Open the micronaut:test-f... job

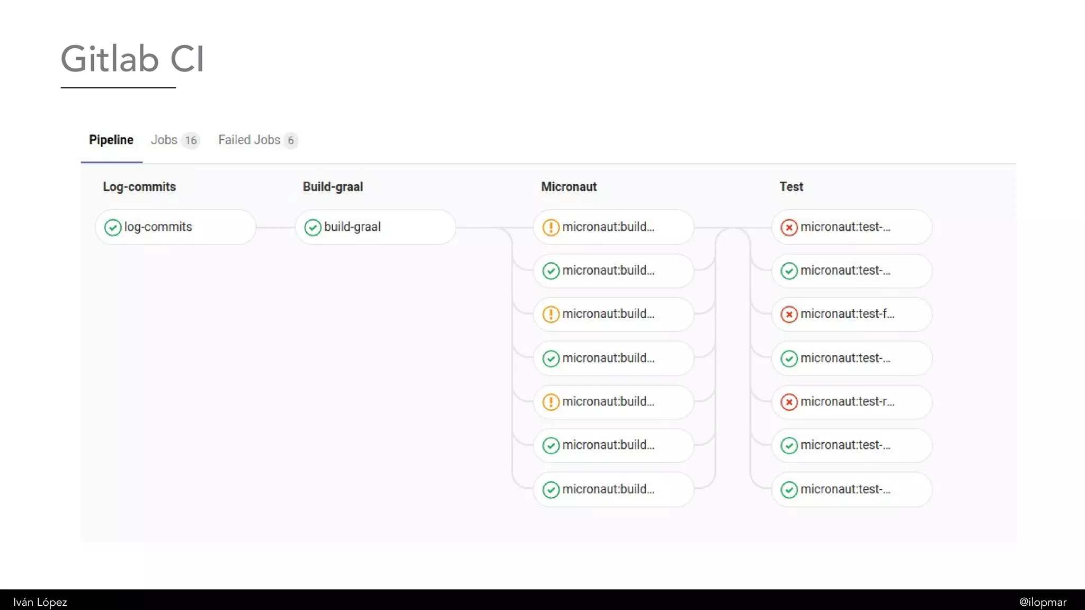[851, 314]
